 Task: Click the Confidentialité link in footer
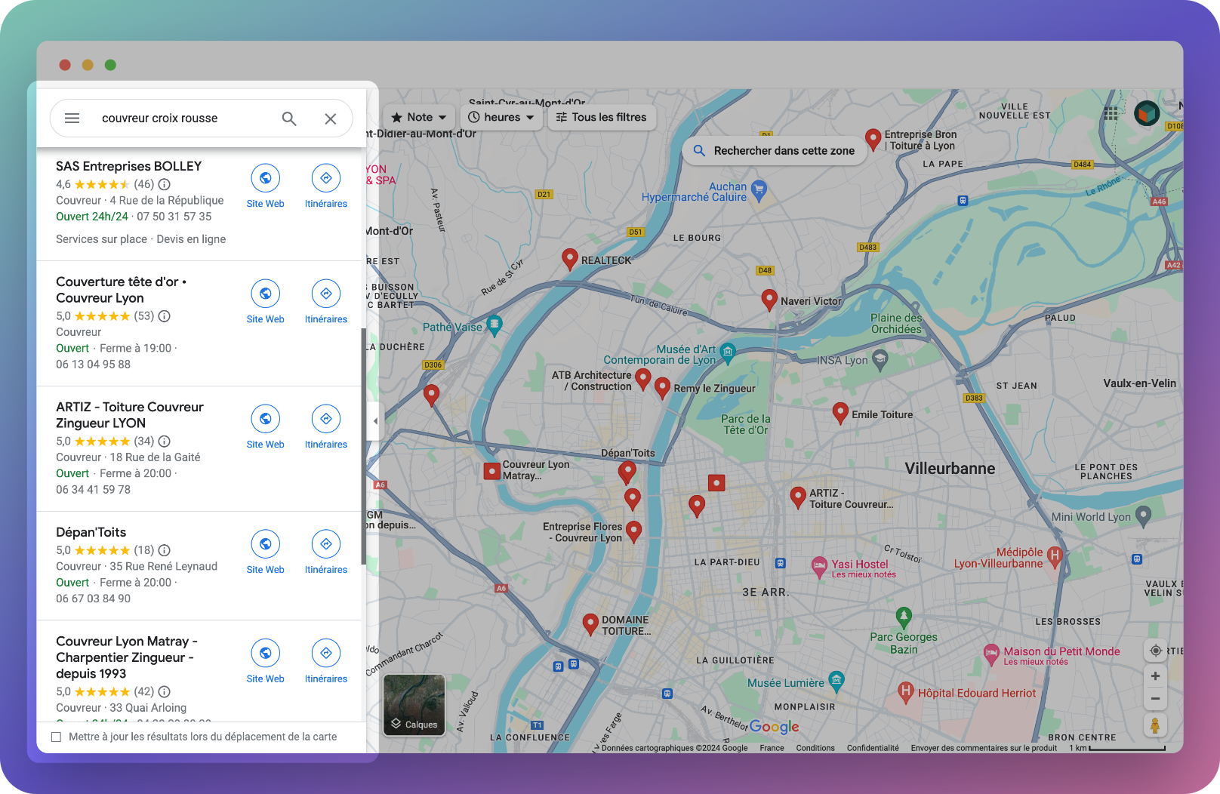[x=873, y=748]
